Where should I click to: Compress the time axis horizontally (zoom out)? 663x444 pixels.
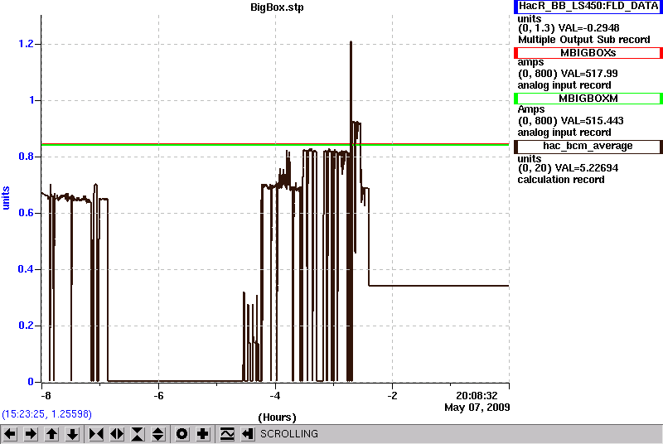point(96,434)
